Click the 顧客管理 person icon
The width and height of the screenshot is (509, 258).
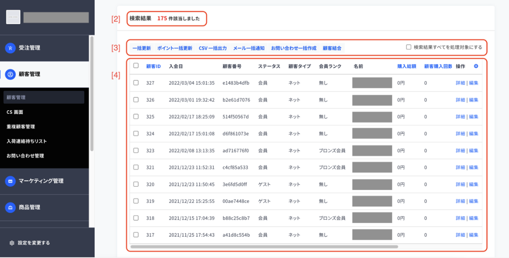point(10,74)
